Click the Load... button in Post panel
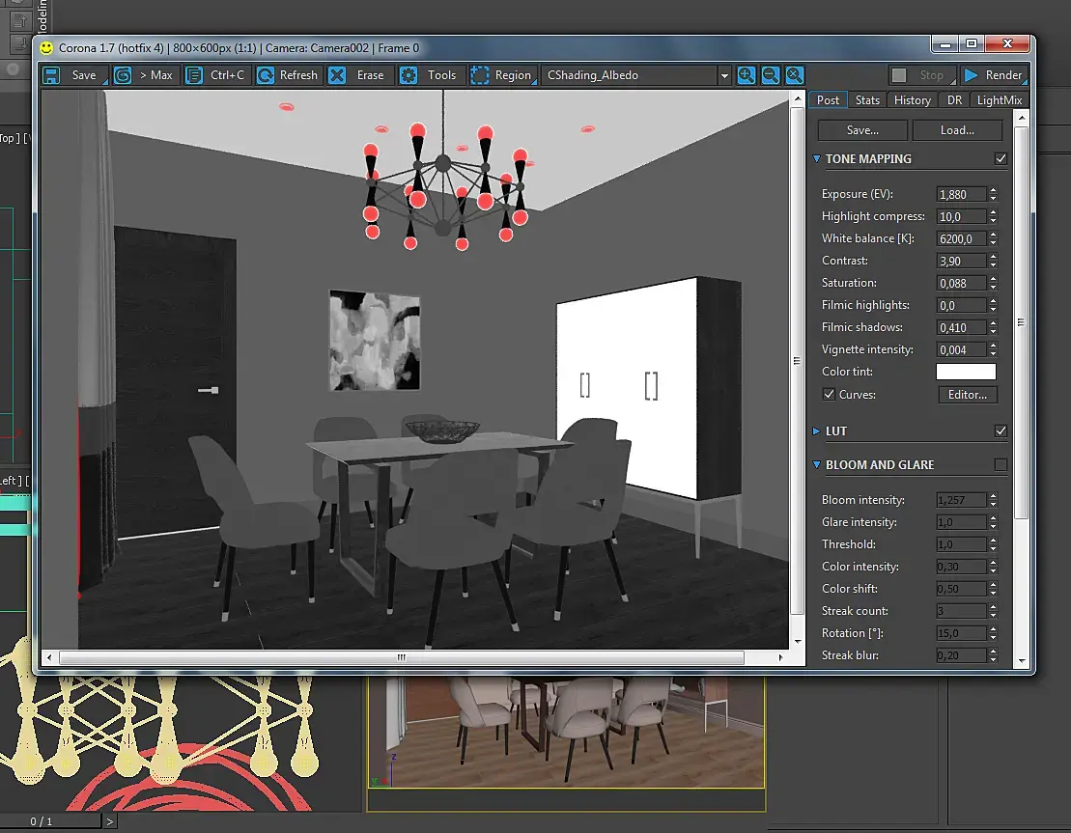This screenshot has height=833, width=1071. click(x=958, y=130)
